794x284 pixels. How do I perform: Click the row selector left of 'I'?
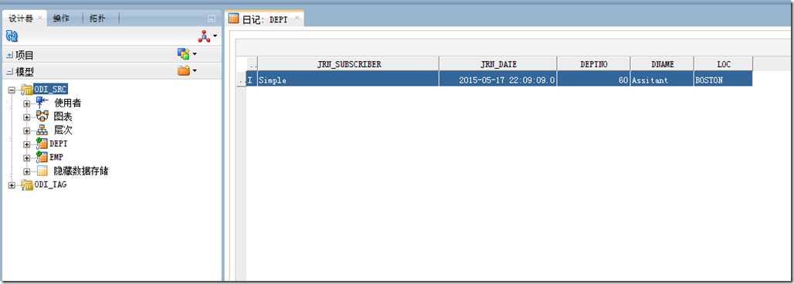click(x=241, y=79)
